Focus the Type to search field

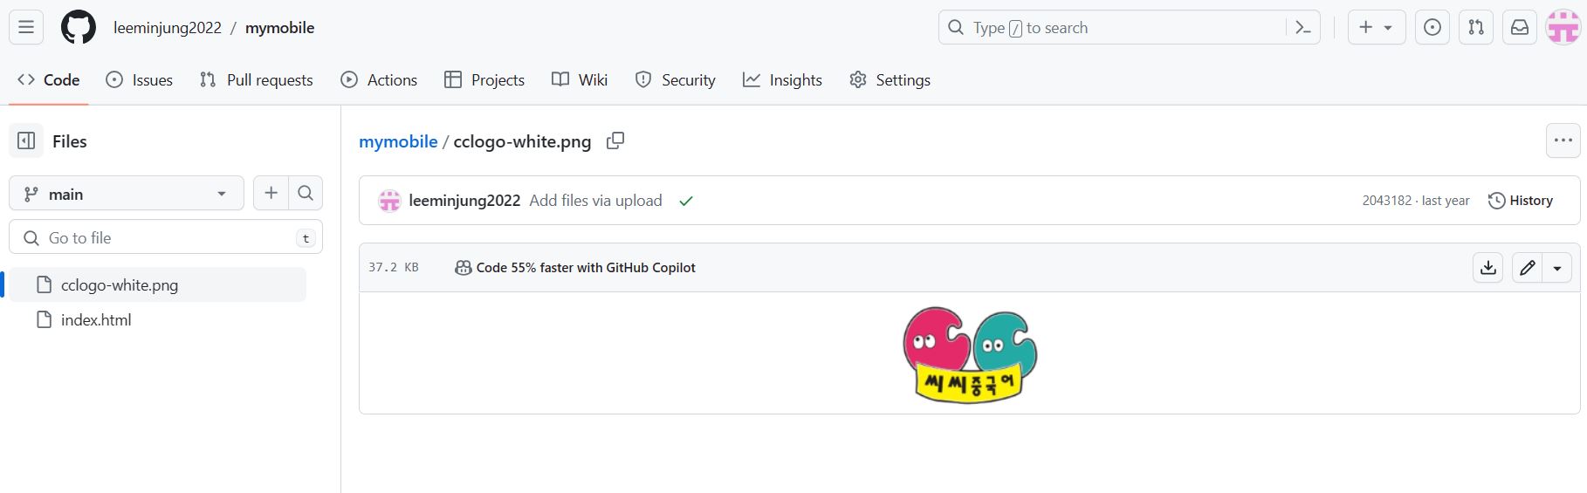pos(1129,27)
